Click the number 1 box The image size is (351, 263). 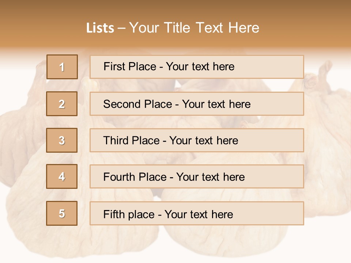tap(62, 67)
